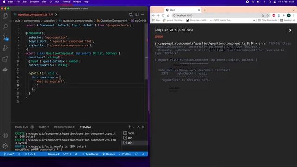Maximize the panel size with chevron up
This screenshot has height=167, width=297.
(x=138, y=127)
